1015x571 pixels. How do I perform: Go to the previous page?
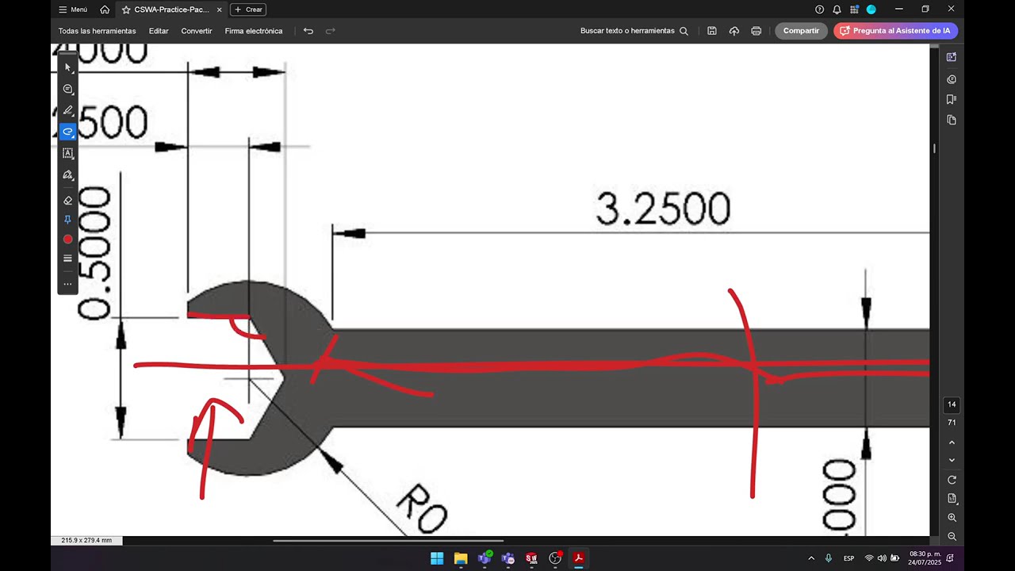point(952,443)
